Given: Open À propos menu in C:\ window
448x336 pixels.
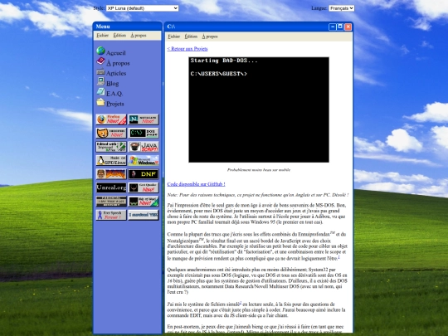Looking at the screenshot, I should tap(210, 37).
